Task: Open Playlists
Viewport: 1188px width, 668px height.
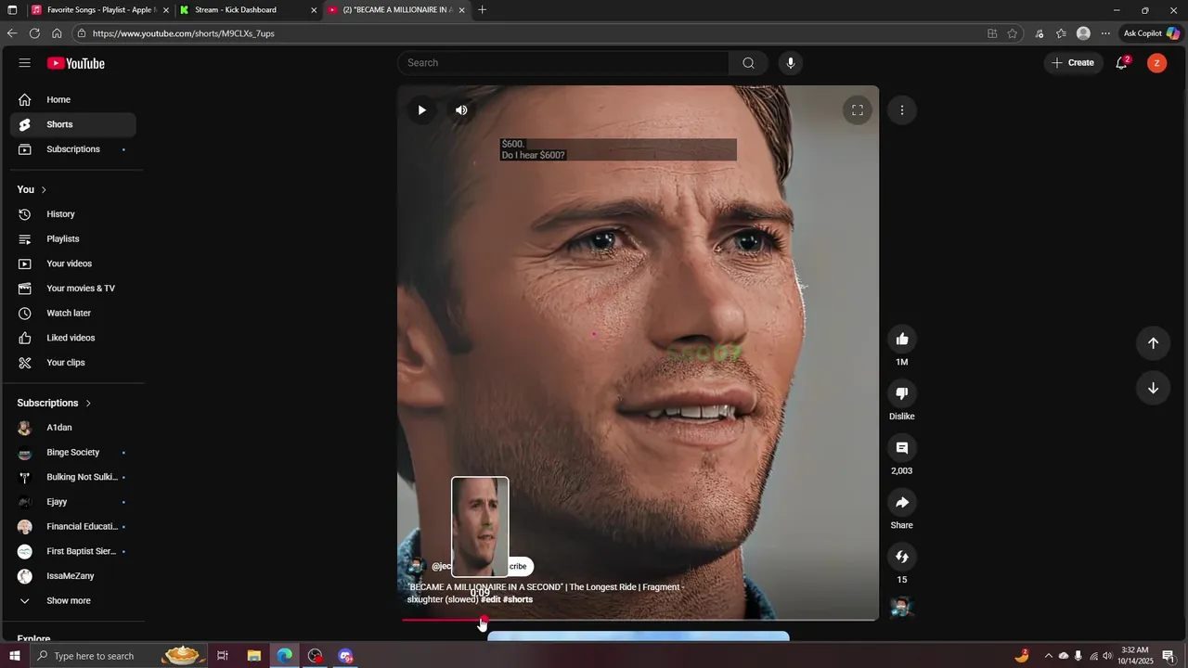Action: tap(73, 239)
